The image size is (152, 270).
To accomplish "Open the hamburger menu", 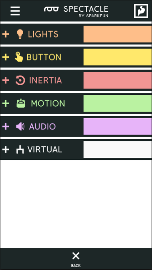I will pyautogui.click(x=15, y=11).
